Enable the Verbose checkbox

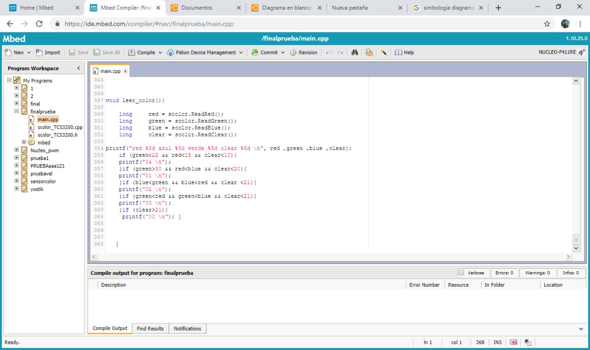coord(461,273)
